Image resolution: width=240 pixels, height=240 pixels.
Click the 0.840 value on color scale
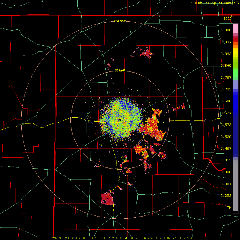(226, 66)
